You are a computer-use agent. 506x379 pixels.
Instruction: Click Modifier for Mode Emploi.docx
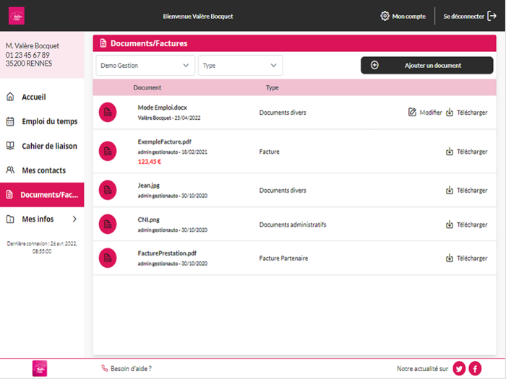pyautogui.click(x=431, y=113)
